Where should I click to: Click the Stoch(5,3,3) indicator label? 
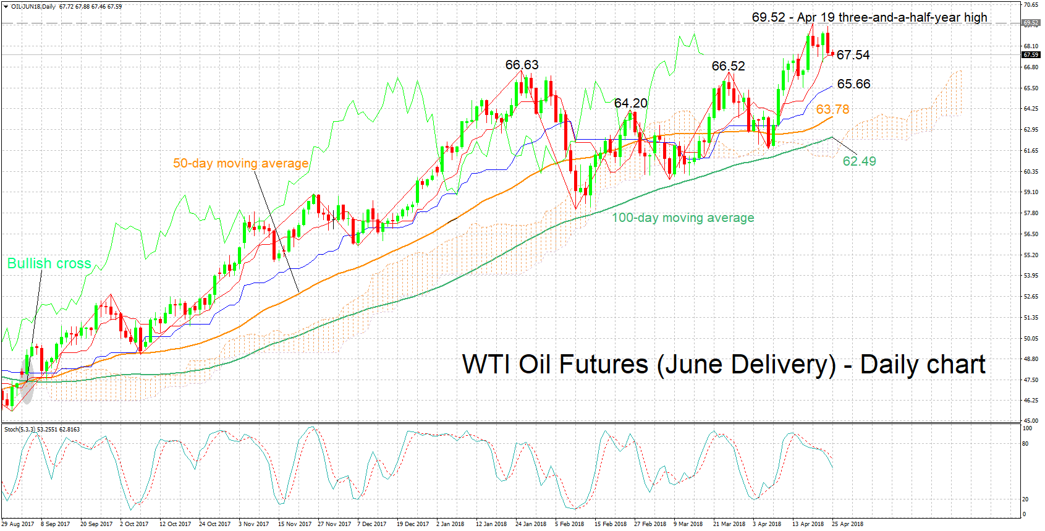(20, 429)
